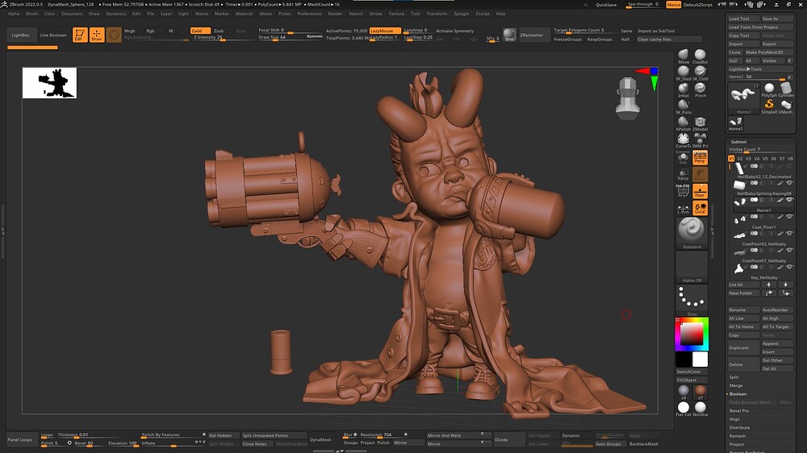The image size is (807, 453).
Task: Click the Draw mode button
Action: click(97, 35)
